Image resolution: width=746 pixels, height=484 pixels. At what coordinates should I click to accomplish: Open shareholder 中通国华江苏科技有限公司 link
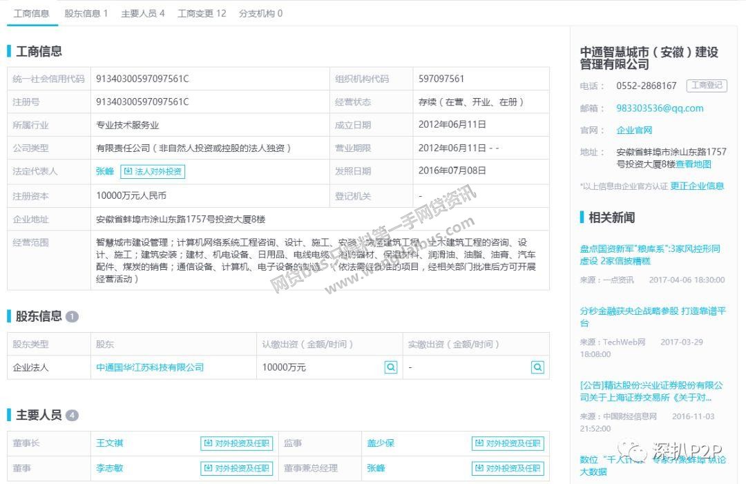150,367
